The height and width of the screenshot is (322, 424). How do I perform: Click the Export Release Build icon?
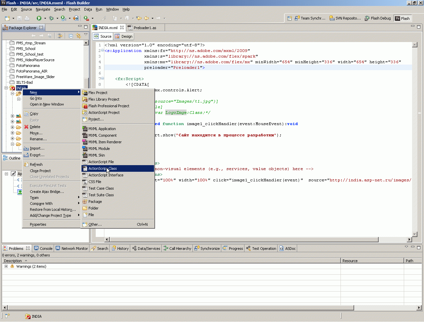[x=76, y=18]
